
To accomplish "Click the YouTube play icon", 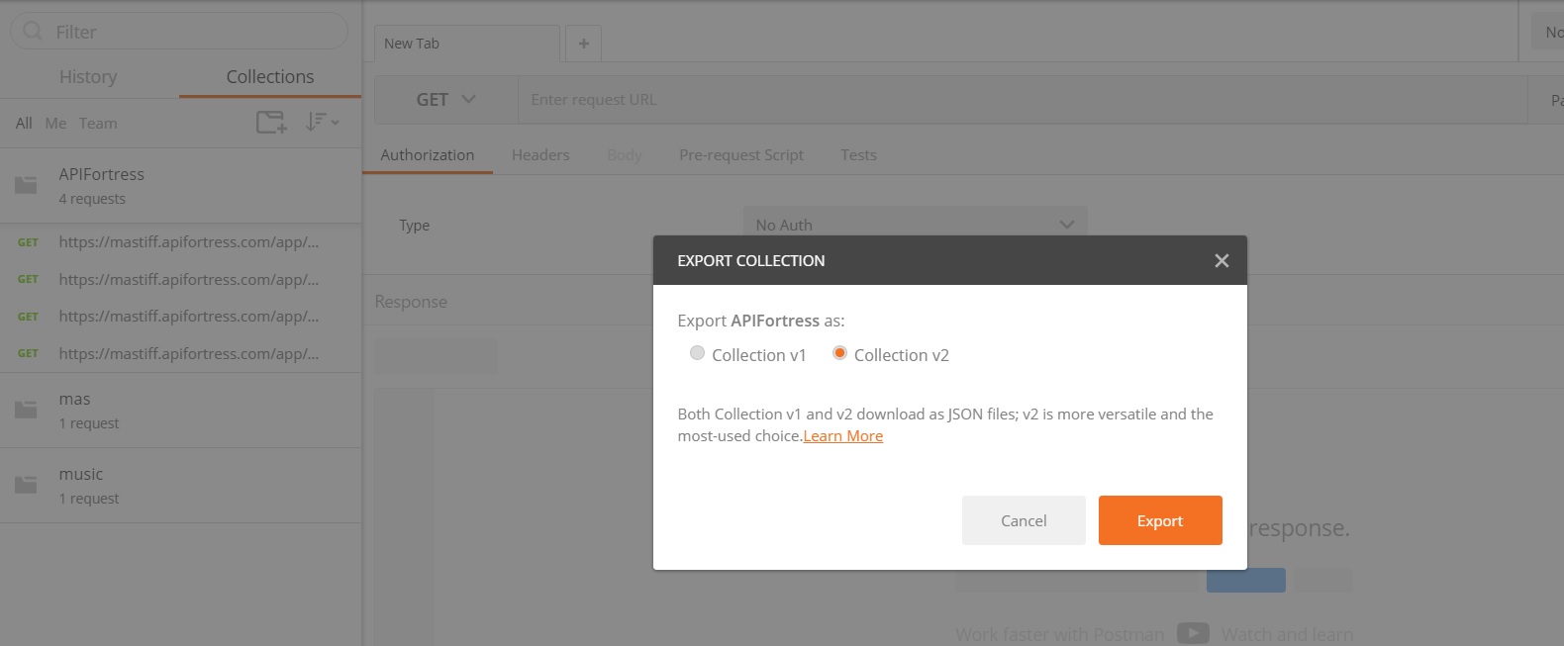I will [x=1193, y=633].
